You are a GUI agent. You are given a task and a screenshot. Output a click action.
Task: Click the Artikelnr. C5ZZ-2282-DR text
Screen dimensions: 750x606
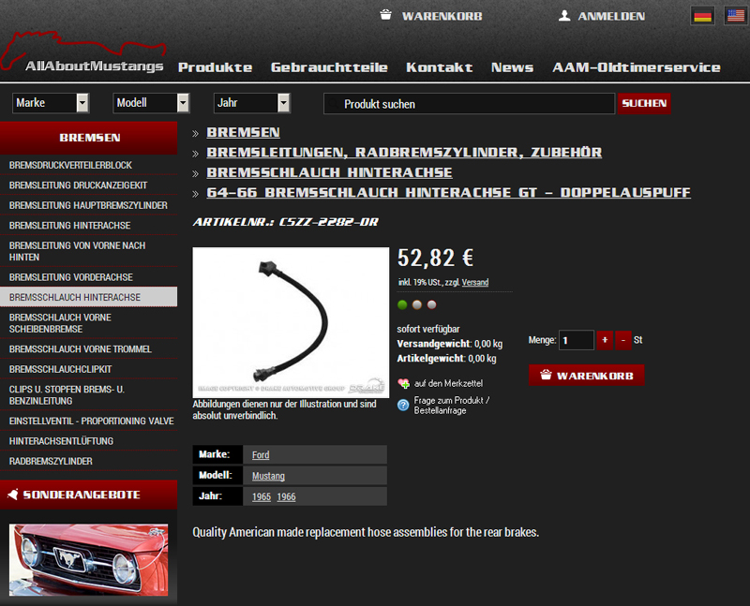(x=286, y=222)
